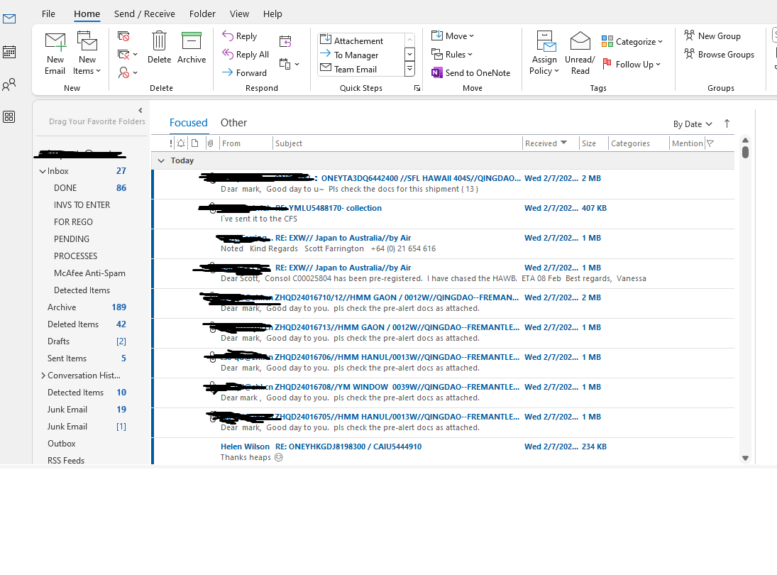The height and width of the screenshot is (575, 777).
Task: Open Quick Steps dialog launcher
Action: click(417, 88)
